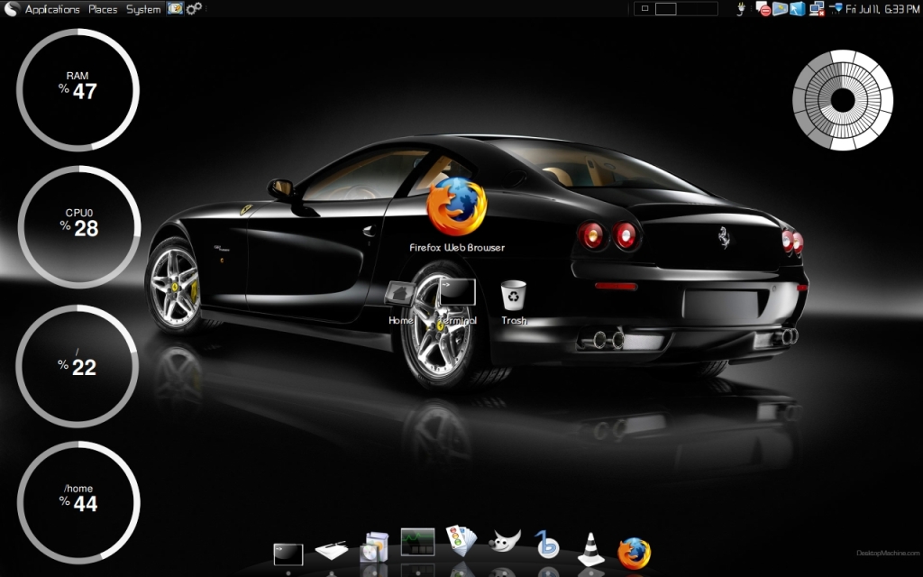Click the gears settings icon in the top panel
The image size is (923, 577).
(x=194, y=8)
